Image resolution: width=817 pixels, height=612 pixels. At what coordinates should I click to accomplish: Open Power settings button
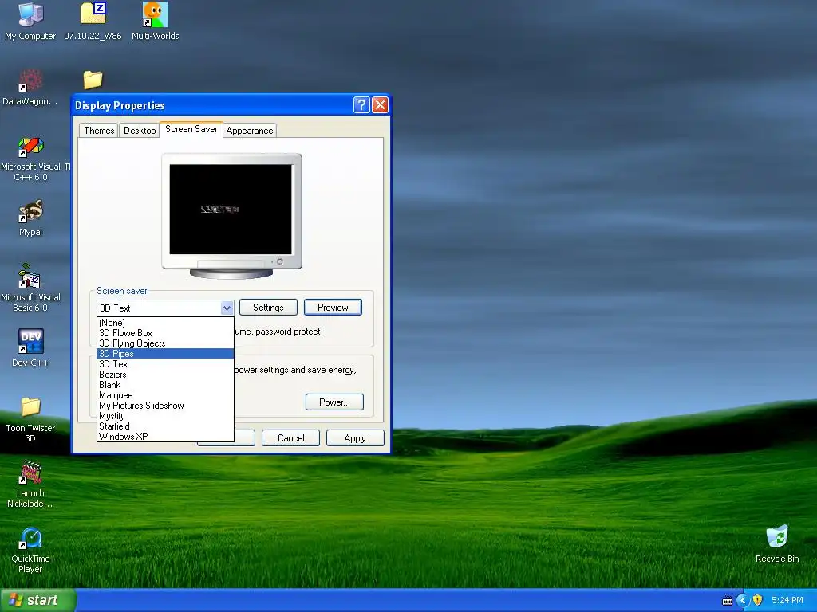coord(334,402)
